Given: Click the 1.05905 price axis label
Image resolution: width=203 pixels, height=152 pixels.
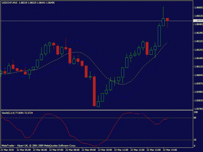Looking at the screenshot, I should pyautogui.click(x=198, y=92).
